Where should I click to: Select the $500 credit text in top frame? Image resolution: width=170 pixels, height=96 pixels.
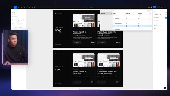[58, 30]
